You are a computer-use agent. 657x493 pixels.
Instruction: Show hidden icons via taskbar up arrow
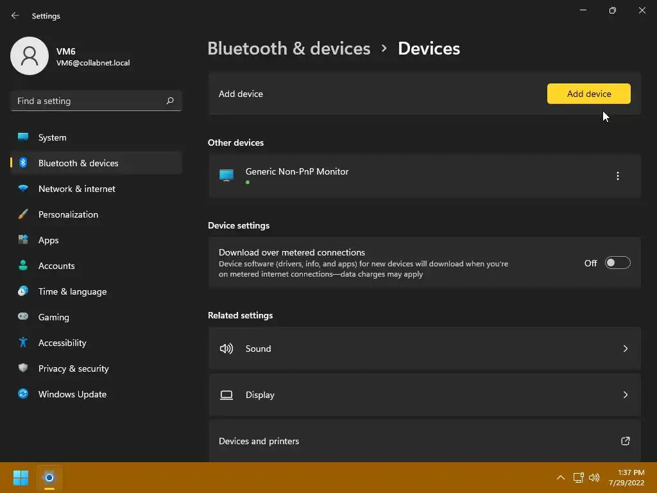pos(561,478)
